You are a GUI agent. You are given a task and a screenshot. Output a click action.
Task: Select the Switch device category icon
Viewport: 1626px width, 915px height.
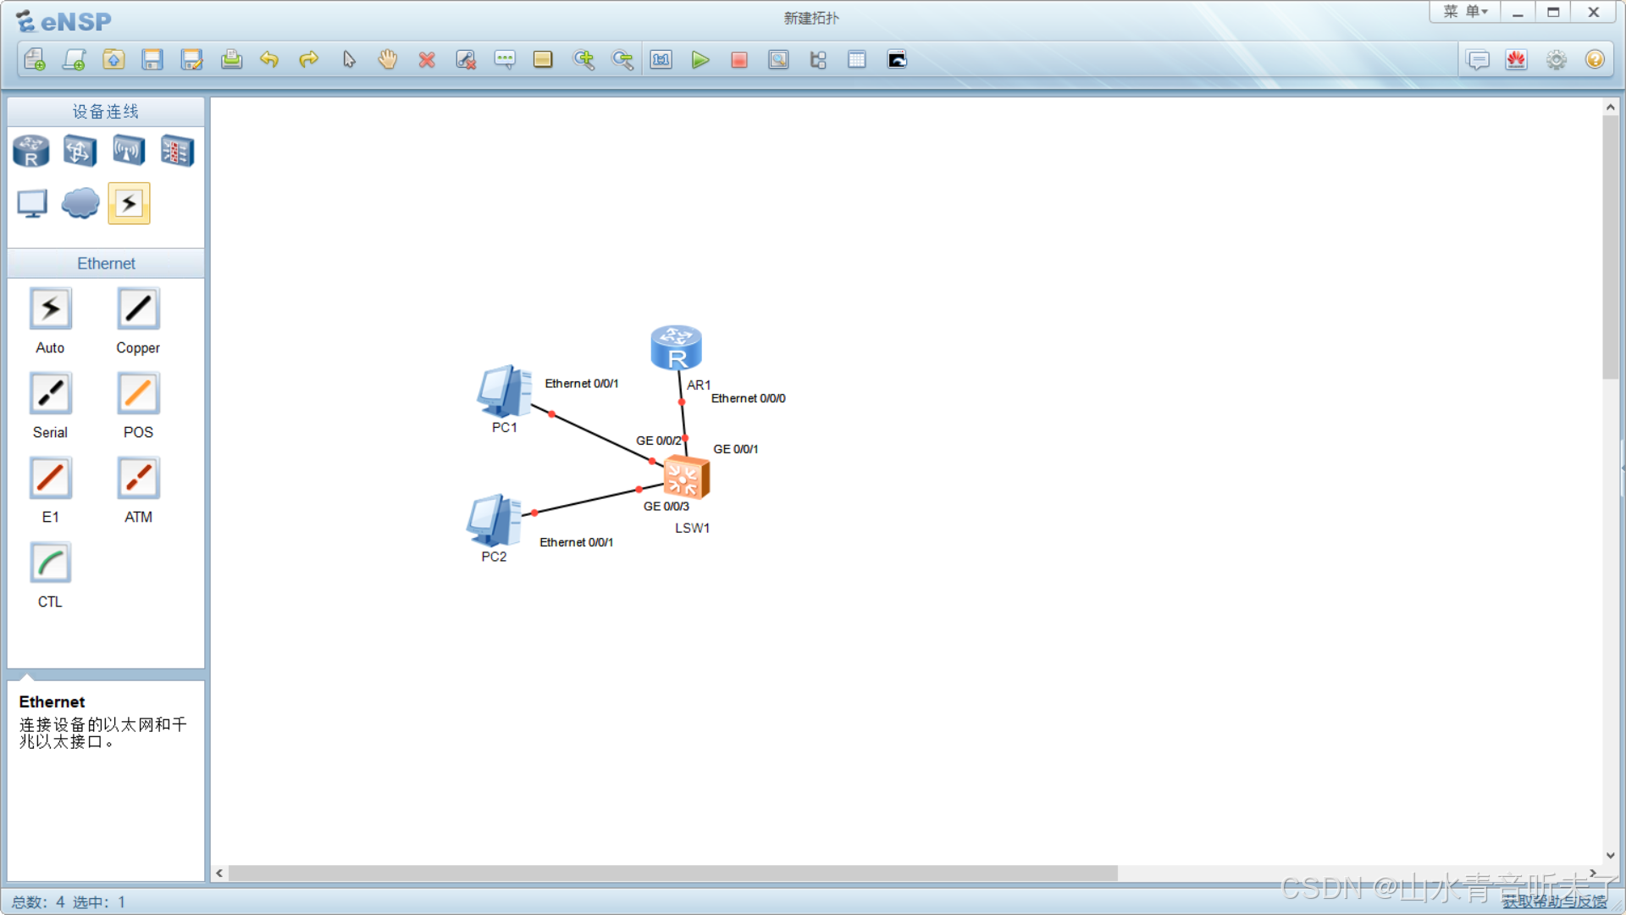[80, 152]
